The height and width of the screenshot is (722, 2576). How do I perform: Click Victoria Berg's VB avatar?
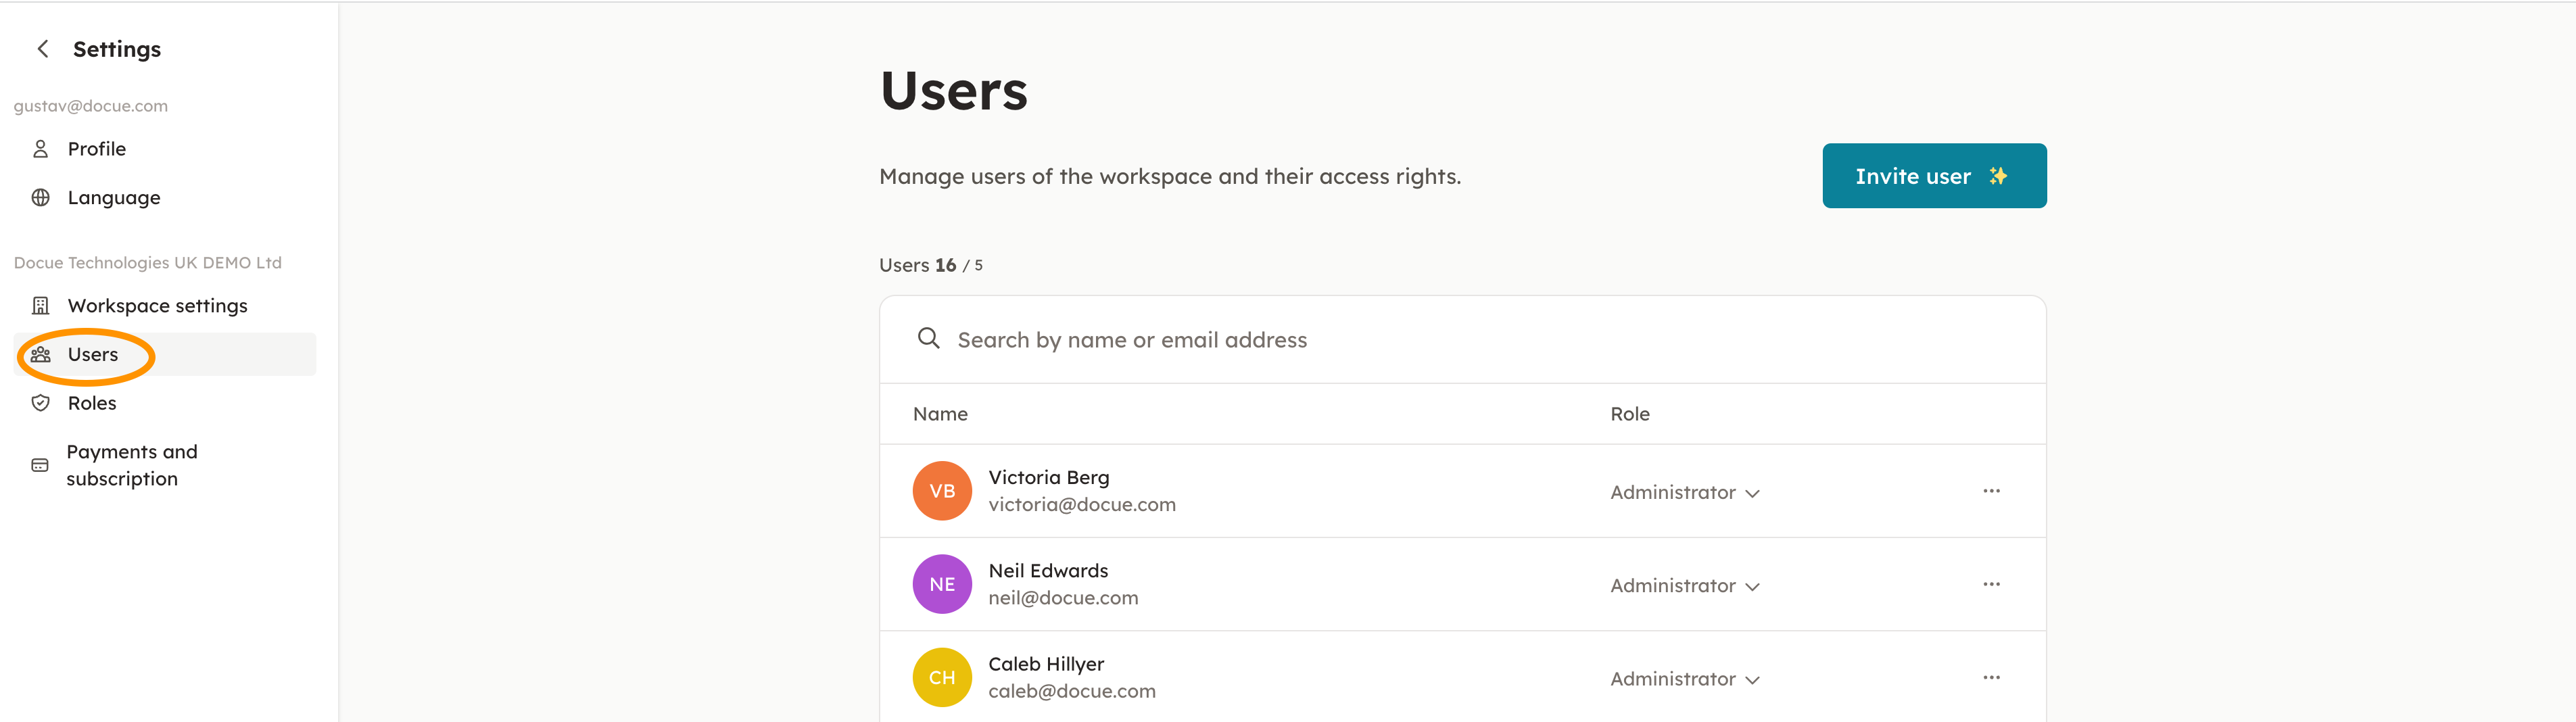[x=941, y=491]
